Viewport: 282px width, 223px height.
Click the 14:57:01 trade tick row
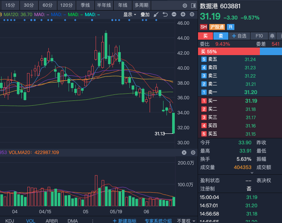[240, 205]
